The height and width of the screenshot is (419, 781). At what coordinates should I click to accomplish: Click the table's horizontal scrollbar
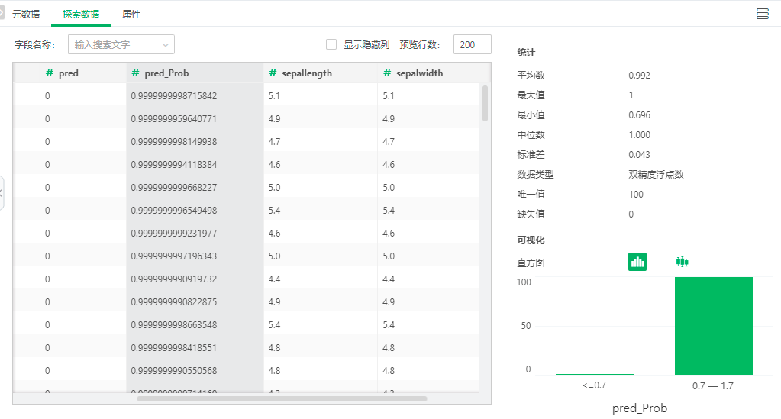(x=282, y=398)
